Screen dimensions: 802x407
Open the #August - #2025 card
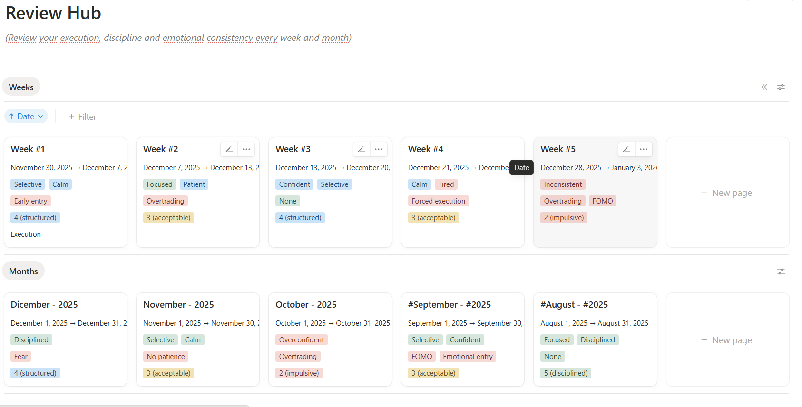pyautogui.click(x=595, y=339)
